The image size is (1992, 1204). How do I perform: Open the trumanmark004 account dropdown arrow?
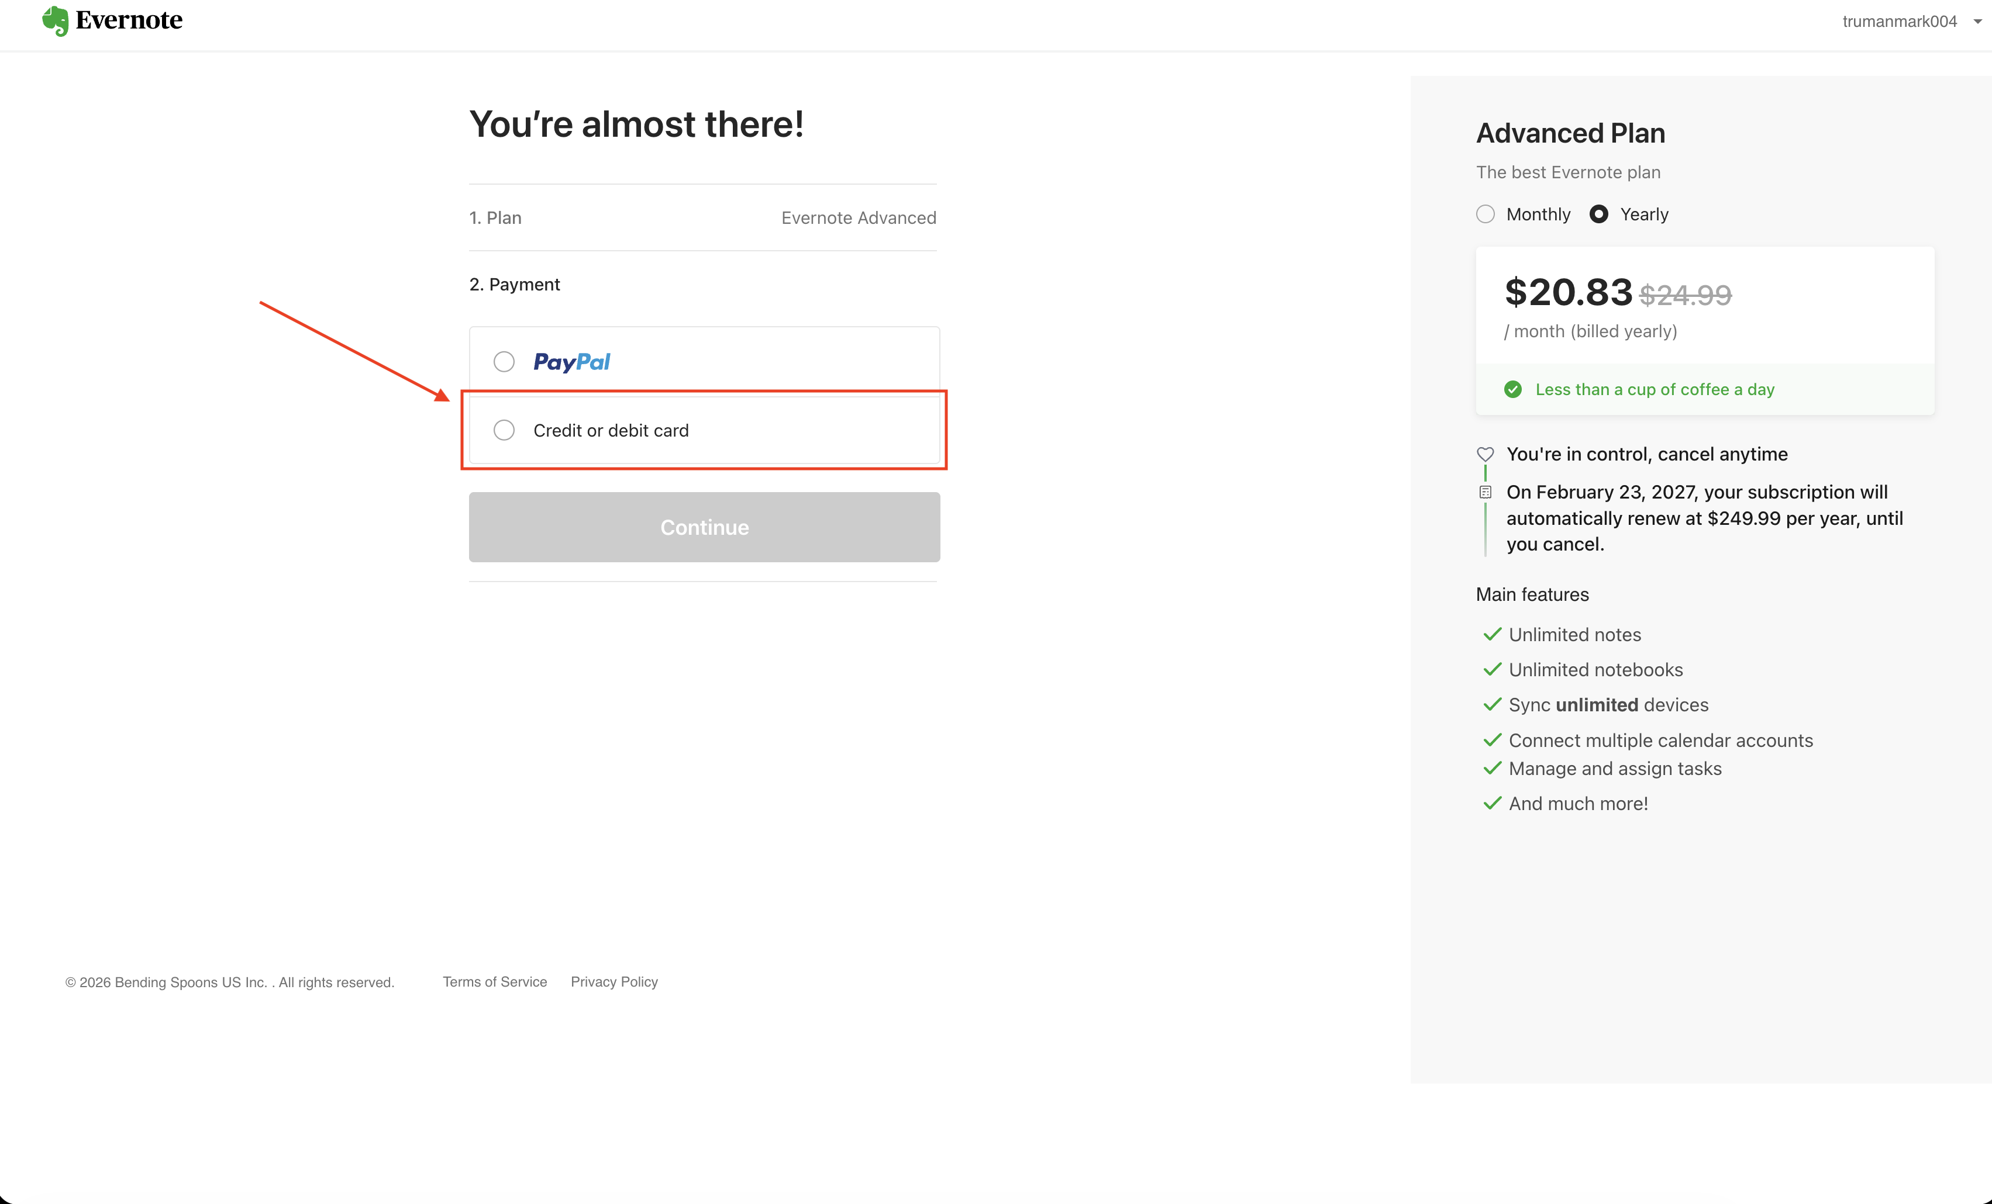(x=1977, y=22)
